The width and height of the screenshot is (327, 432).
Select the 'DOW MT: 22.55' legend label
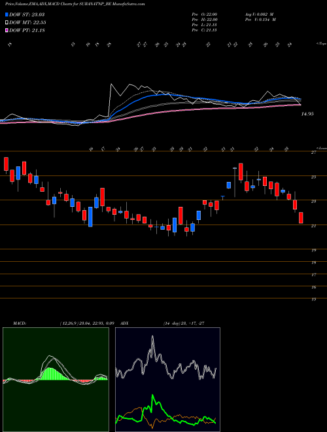point(27,23)
